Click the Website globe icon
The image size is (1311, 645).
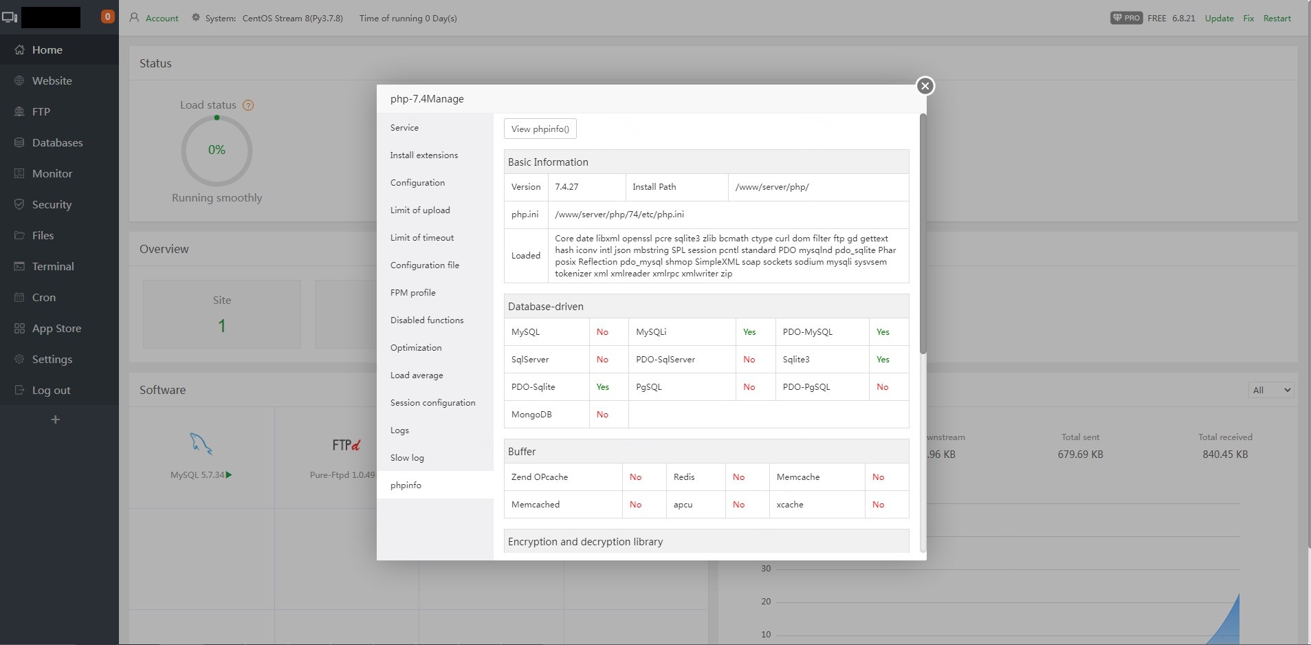point(19,80)
